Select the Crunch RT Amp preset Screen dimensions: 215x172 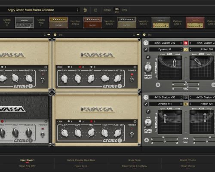[188, 160]
